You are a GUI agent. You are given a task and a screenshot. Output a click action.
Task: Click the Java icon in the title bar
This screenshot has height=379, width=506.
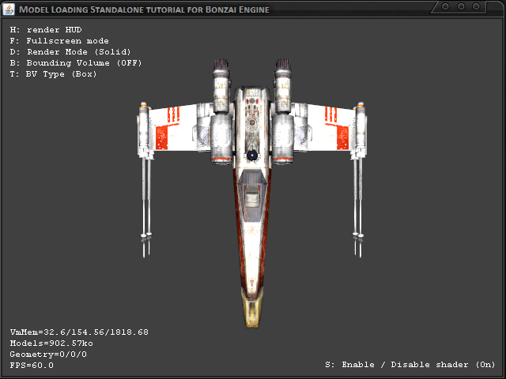click(9, 9)
